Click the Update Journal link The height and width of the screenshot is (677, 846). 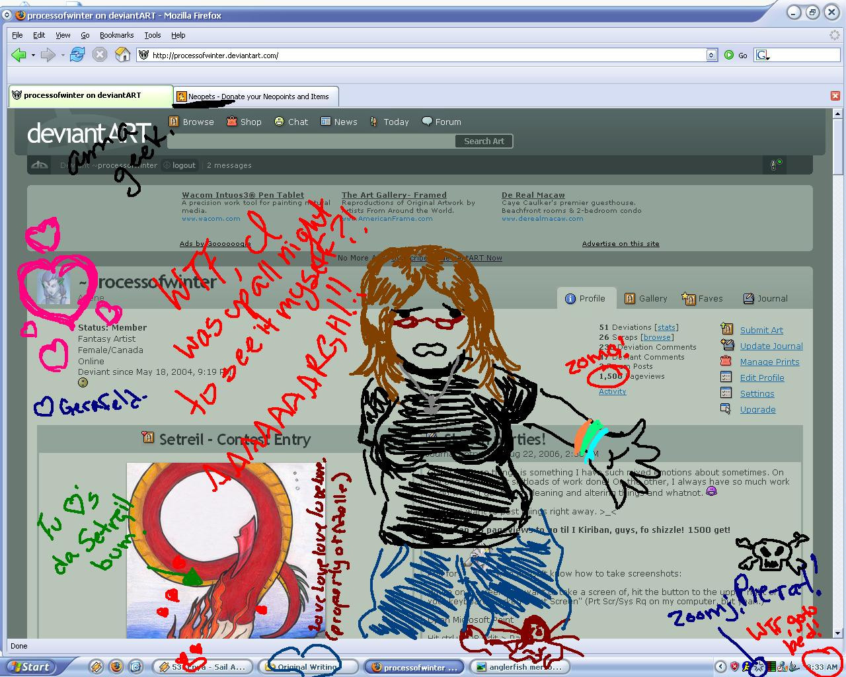771,346
